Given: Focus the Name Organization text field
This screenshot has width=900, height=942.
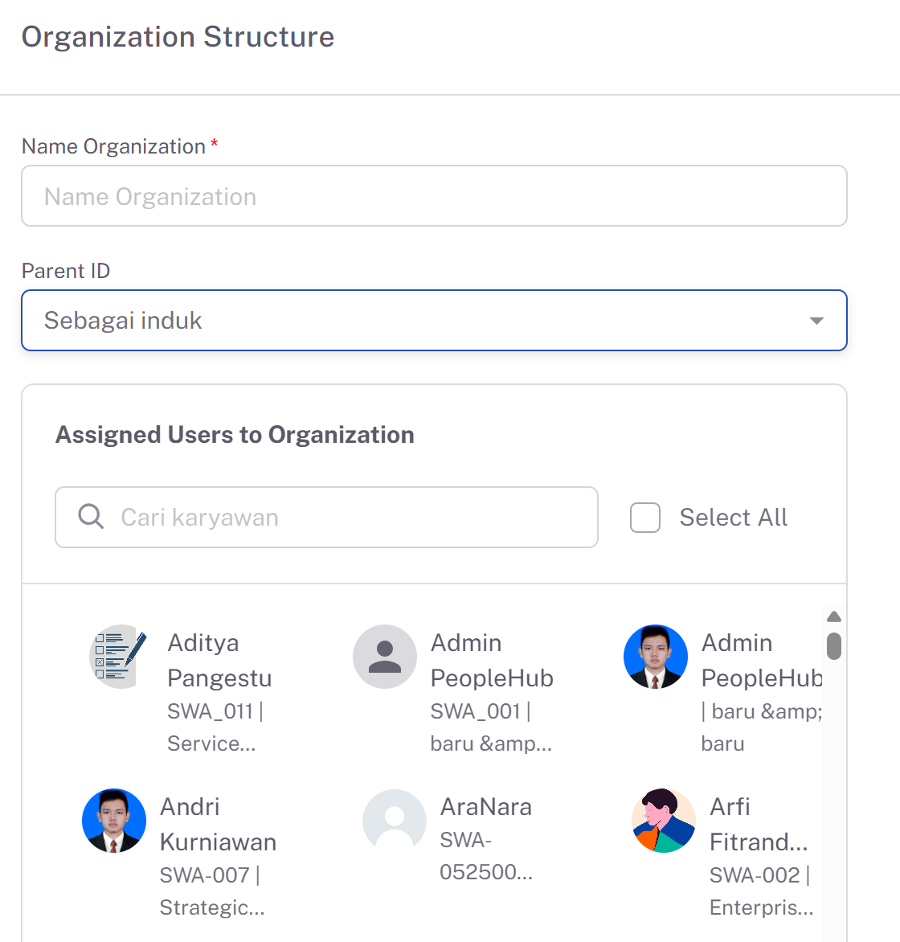Looking at the screenshot, I should 435,196.
